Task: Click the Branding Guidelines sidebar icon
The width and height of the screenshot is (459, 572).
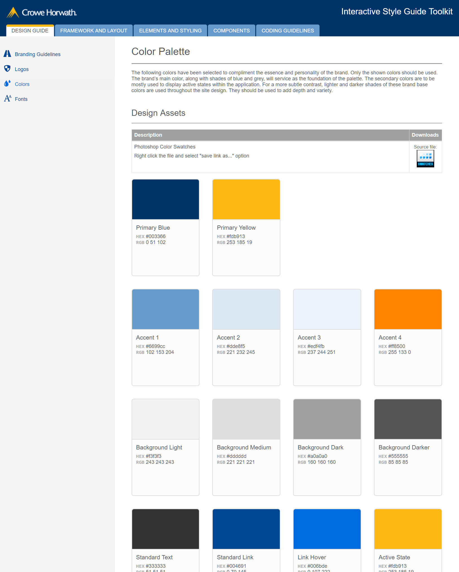Action: [x=7, y=54]
